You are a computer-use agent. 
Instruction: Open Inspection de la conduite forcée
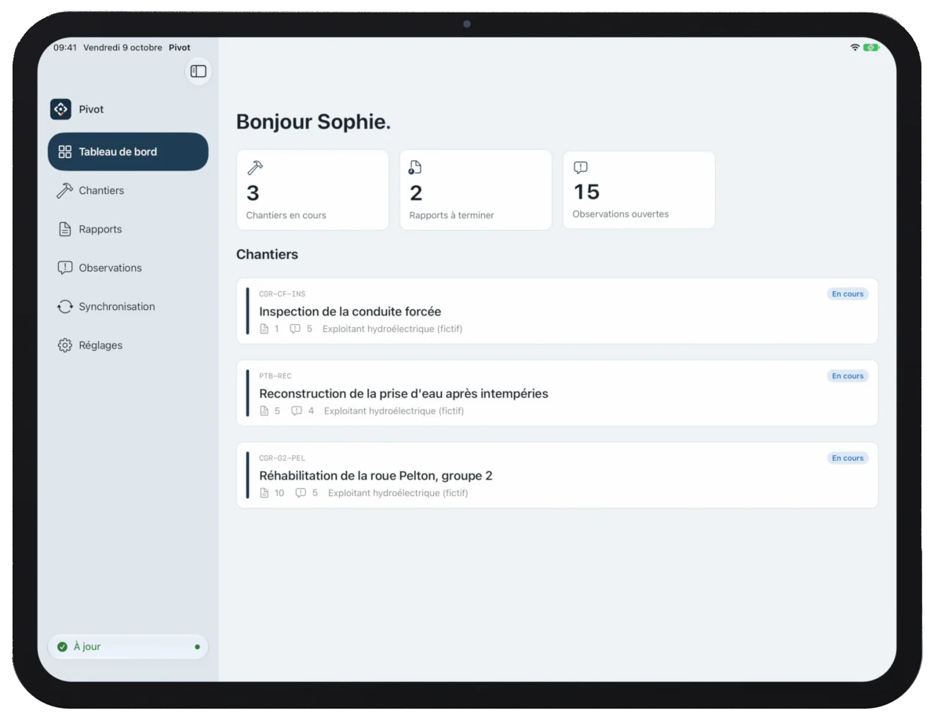click(557, 311)
